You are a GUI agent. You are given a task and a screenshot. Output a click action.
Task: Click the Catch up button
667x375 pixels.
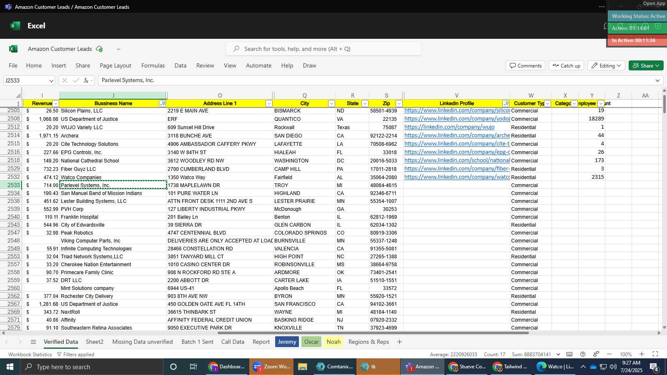tap(567, 65)
